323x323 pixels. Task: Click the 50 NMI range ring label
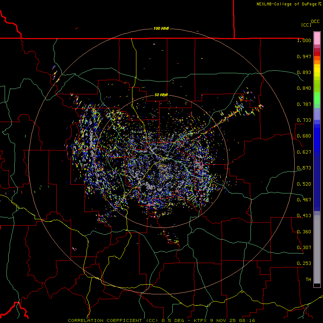[x=161, y=95]
